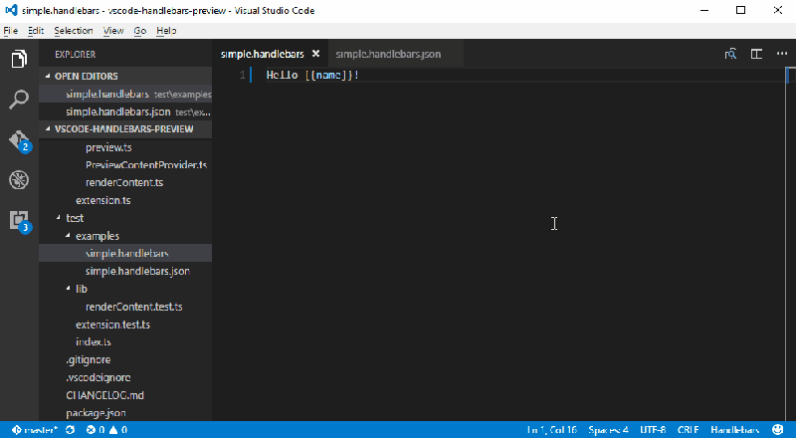Click on code line Hello {{name}}!
Image resolution: width=796 pixels, height=438 pixels.
312,76
